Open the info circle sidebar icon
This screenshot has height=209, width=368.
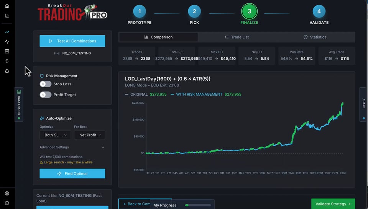tap(7, 203)
